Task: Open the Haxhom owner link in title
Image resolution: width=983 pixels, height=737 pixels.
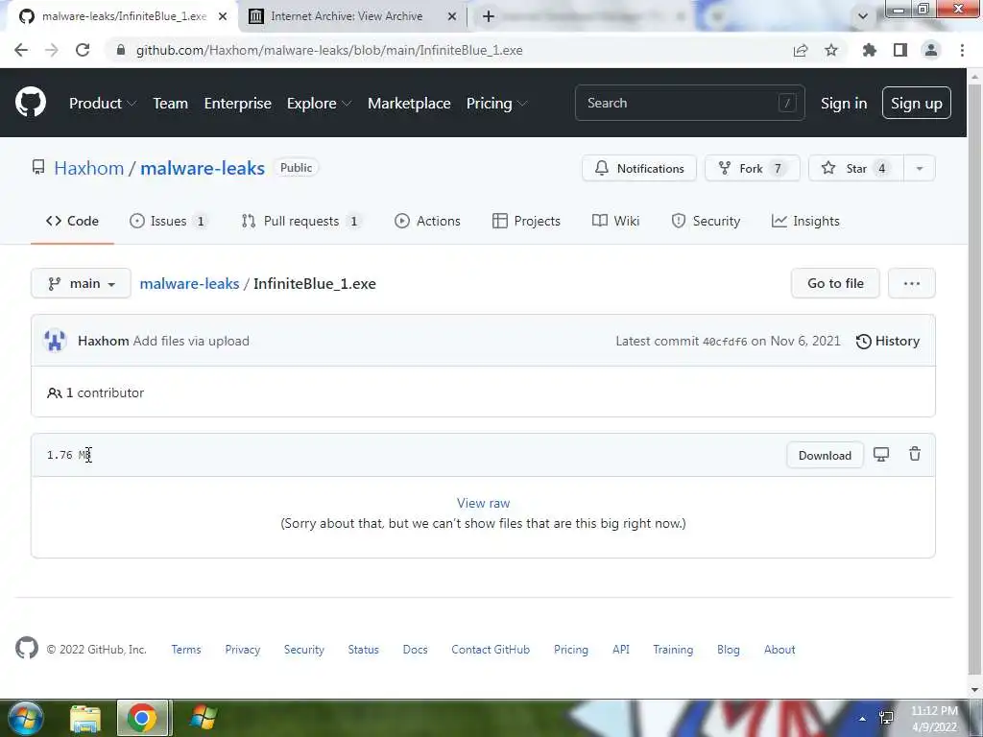Action: tap(89, 168)
